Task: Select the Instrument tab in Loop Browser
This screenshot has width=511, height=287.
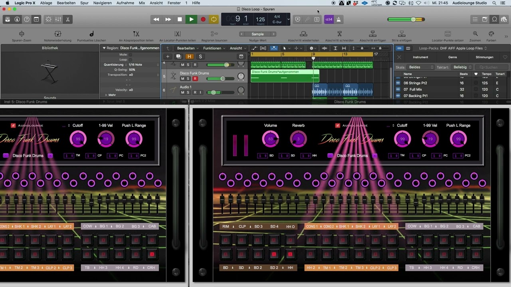Action: coord(420,57)
